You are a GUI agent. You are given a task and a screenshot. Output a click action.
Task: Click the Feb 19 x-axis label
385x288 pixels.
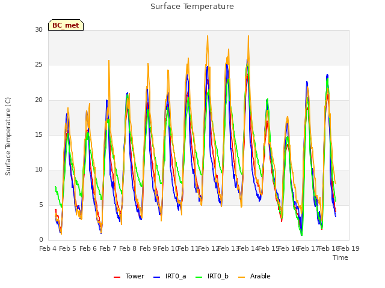click(x=349, y=248)
